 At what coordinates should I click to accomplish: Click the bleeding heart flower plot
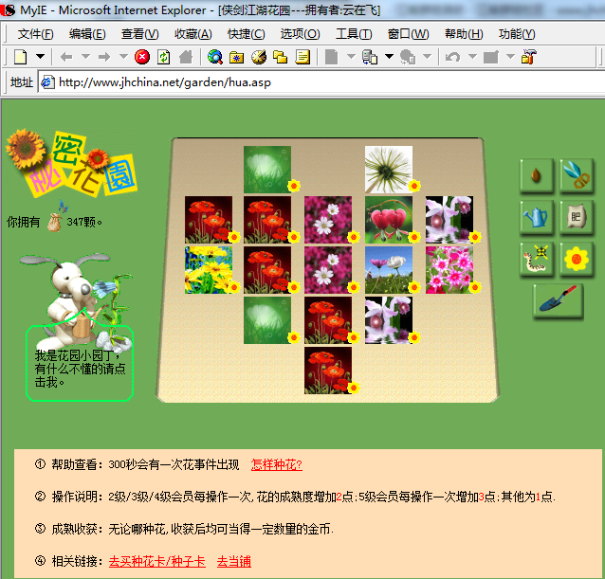tap(389, 220)
